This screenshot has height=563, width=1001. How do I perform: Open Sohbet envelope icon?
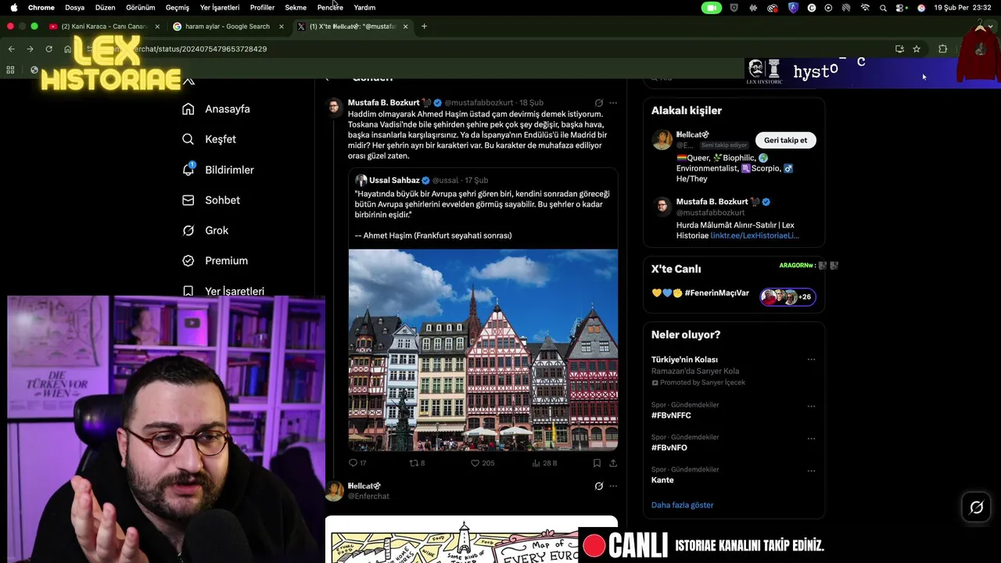188,200
